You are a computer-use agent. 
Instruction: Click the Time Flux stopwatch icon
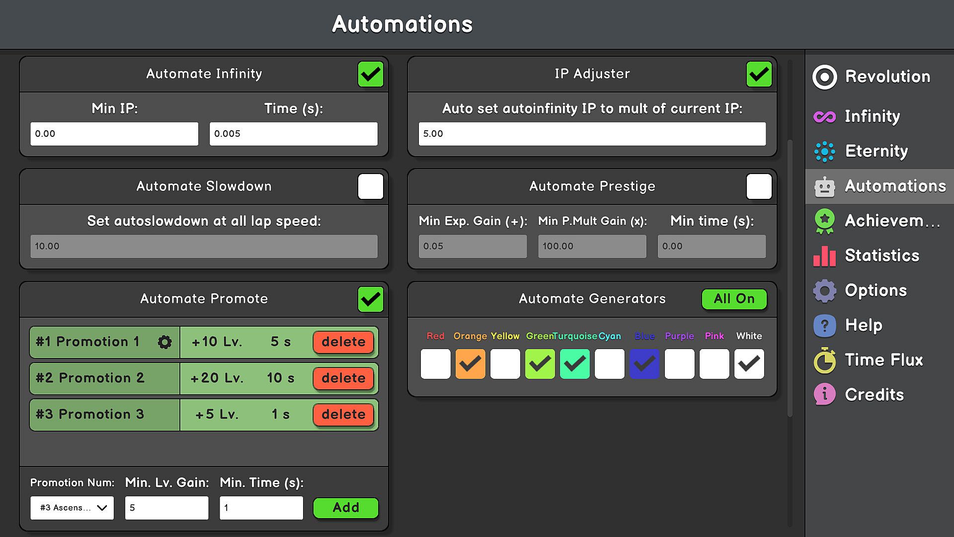pos(824,360)
